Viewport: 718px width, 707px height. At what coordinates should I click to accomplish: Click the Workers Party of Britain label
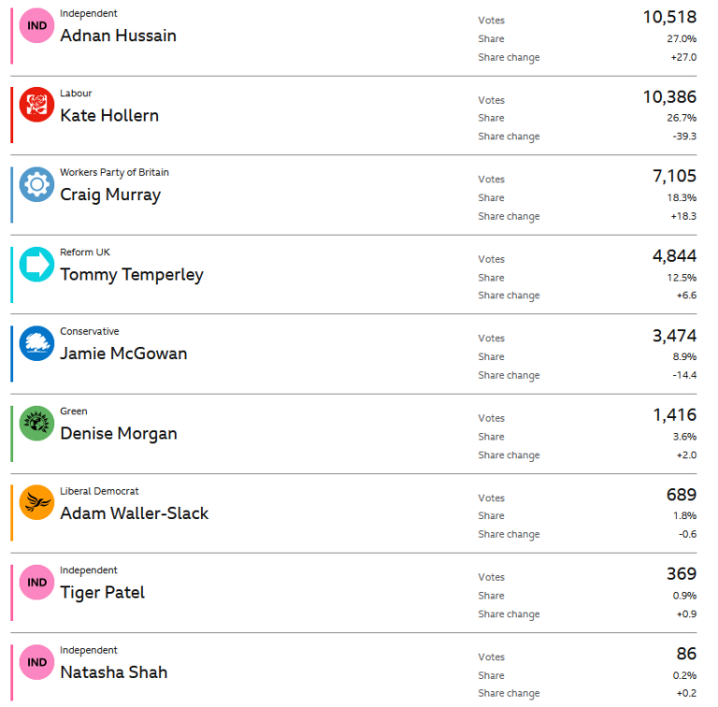(x=114, y=173)
